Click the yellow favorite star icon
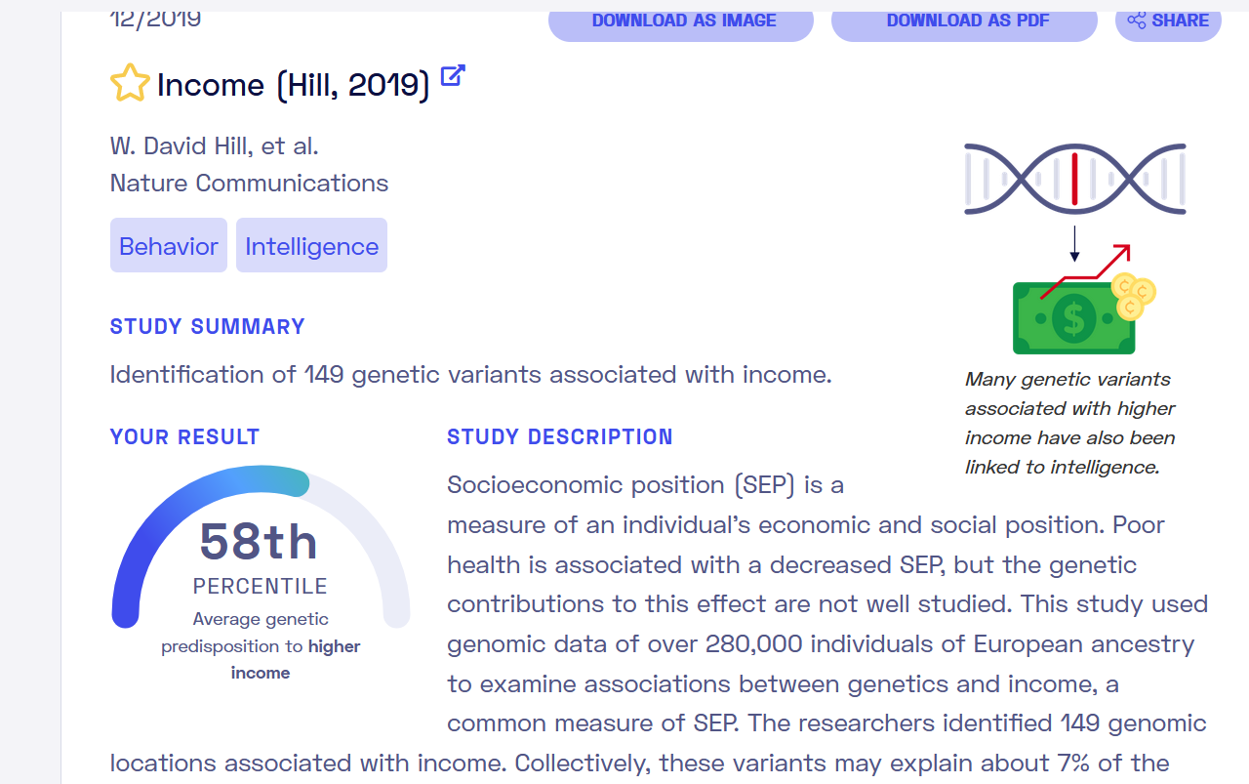Image resolution: width=1249 pixels, height=784 pixels. coord(130,84)
